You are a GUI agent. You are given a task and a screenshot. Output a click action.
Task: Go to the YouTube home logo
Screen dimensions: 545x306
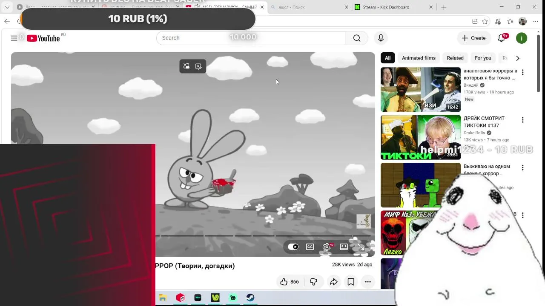43,38
